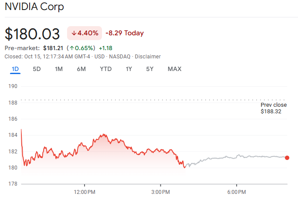
Task: Open the 6M range view
Action: click(x=81, y=69)
